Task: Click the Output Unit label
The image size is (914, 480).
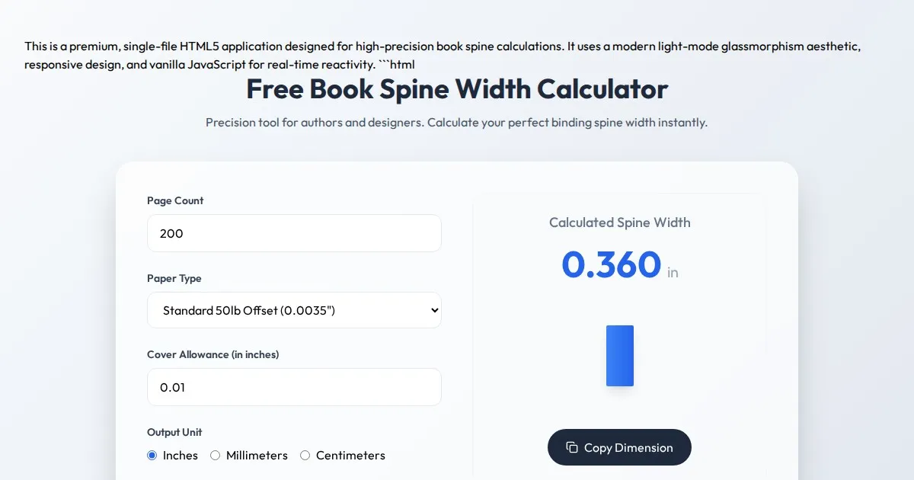Action: (174, 432)
